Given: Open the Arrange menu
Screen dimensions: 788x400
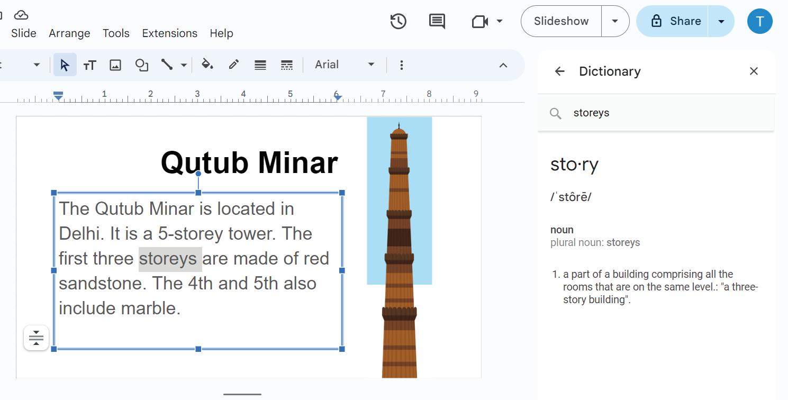Looking at the screenshot, I should [69, 33].
